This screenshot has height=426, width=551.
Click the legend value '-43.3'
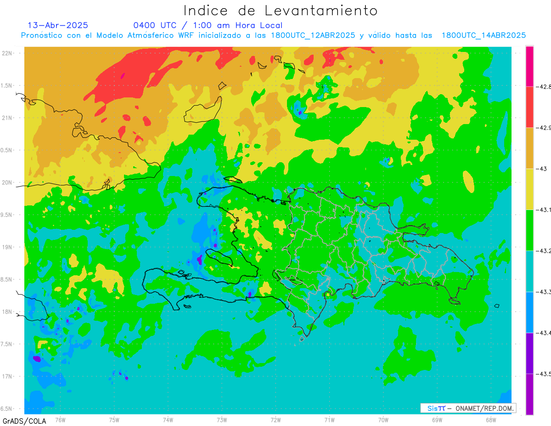pyautogui.click(x=543, y=292)
